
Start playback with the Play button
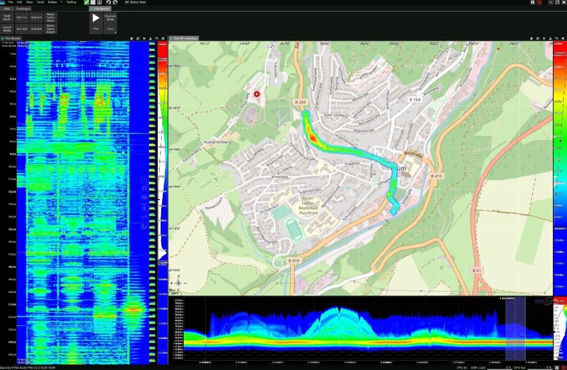click(96, 23)
